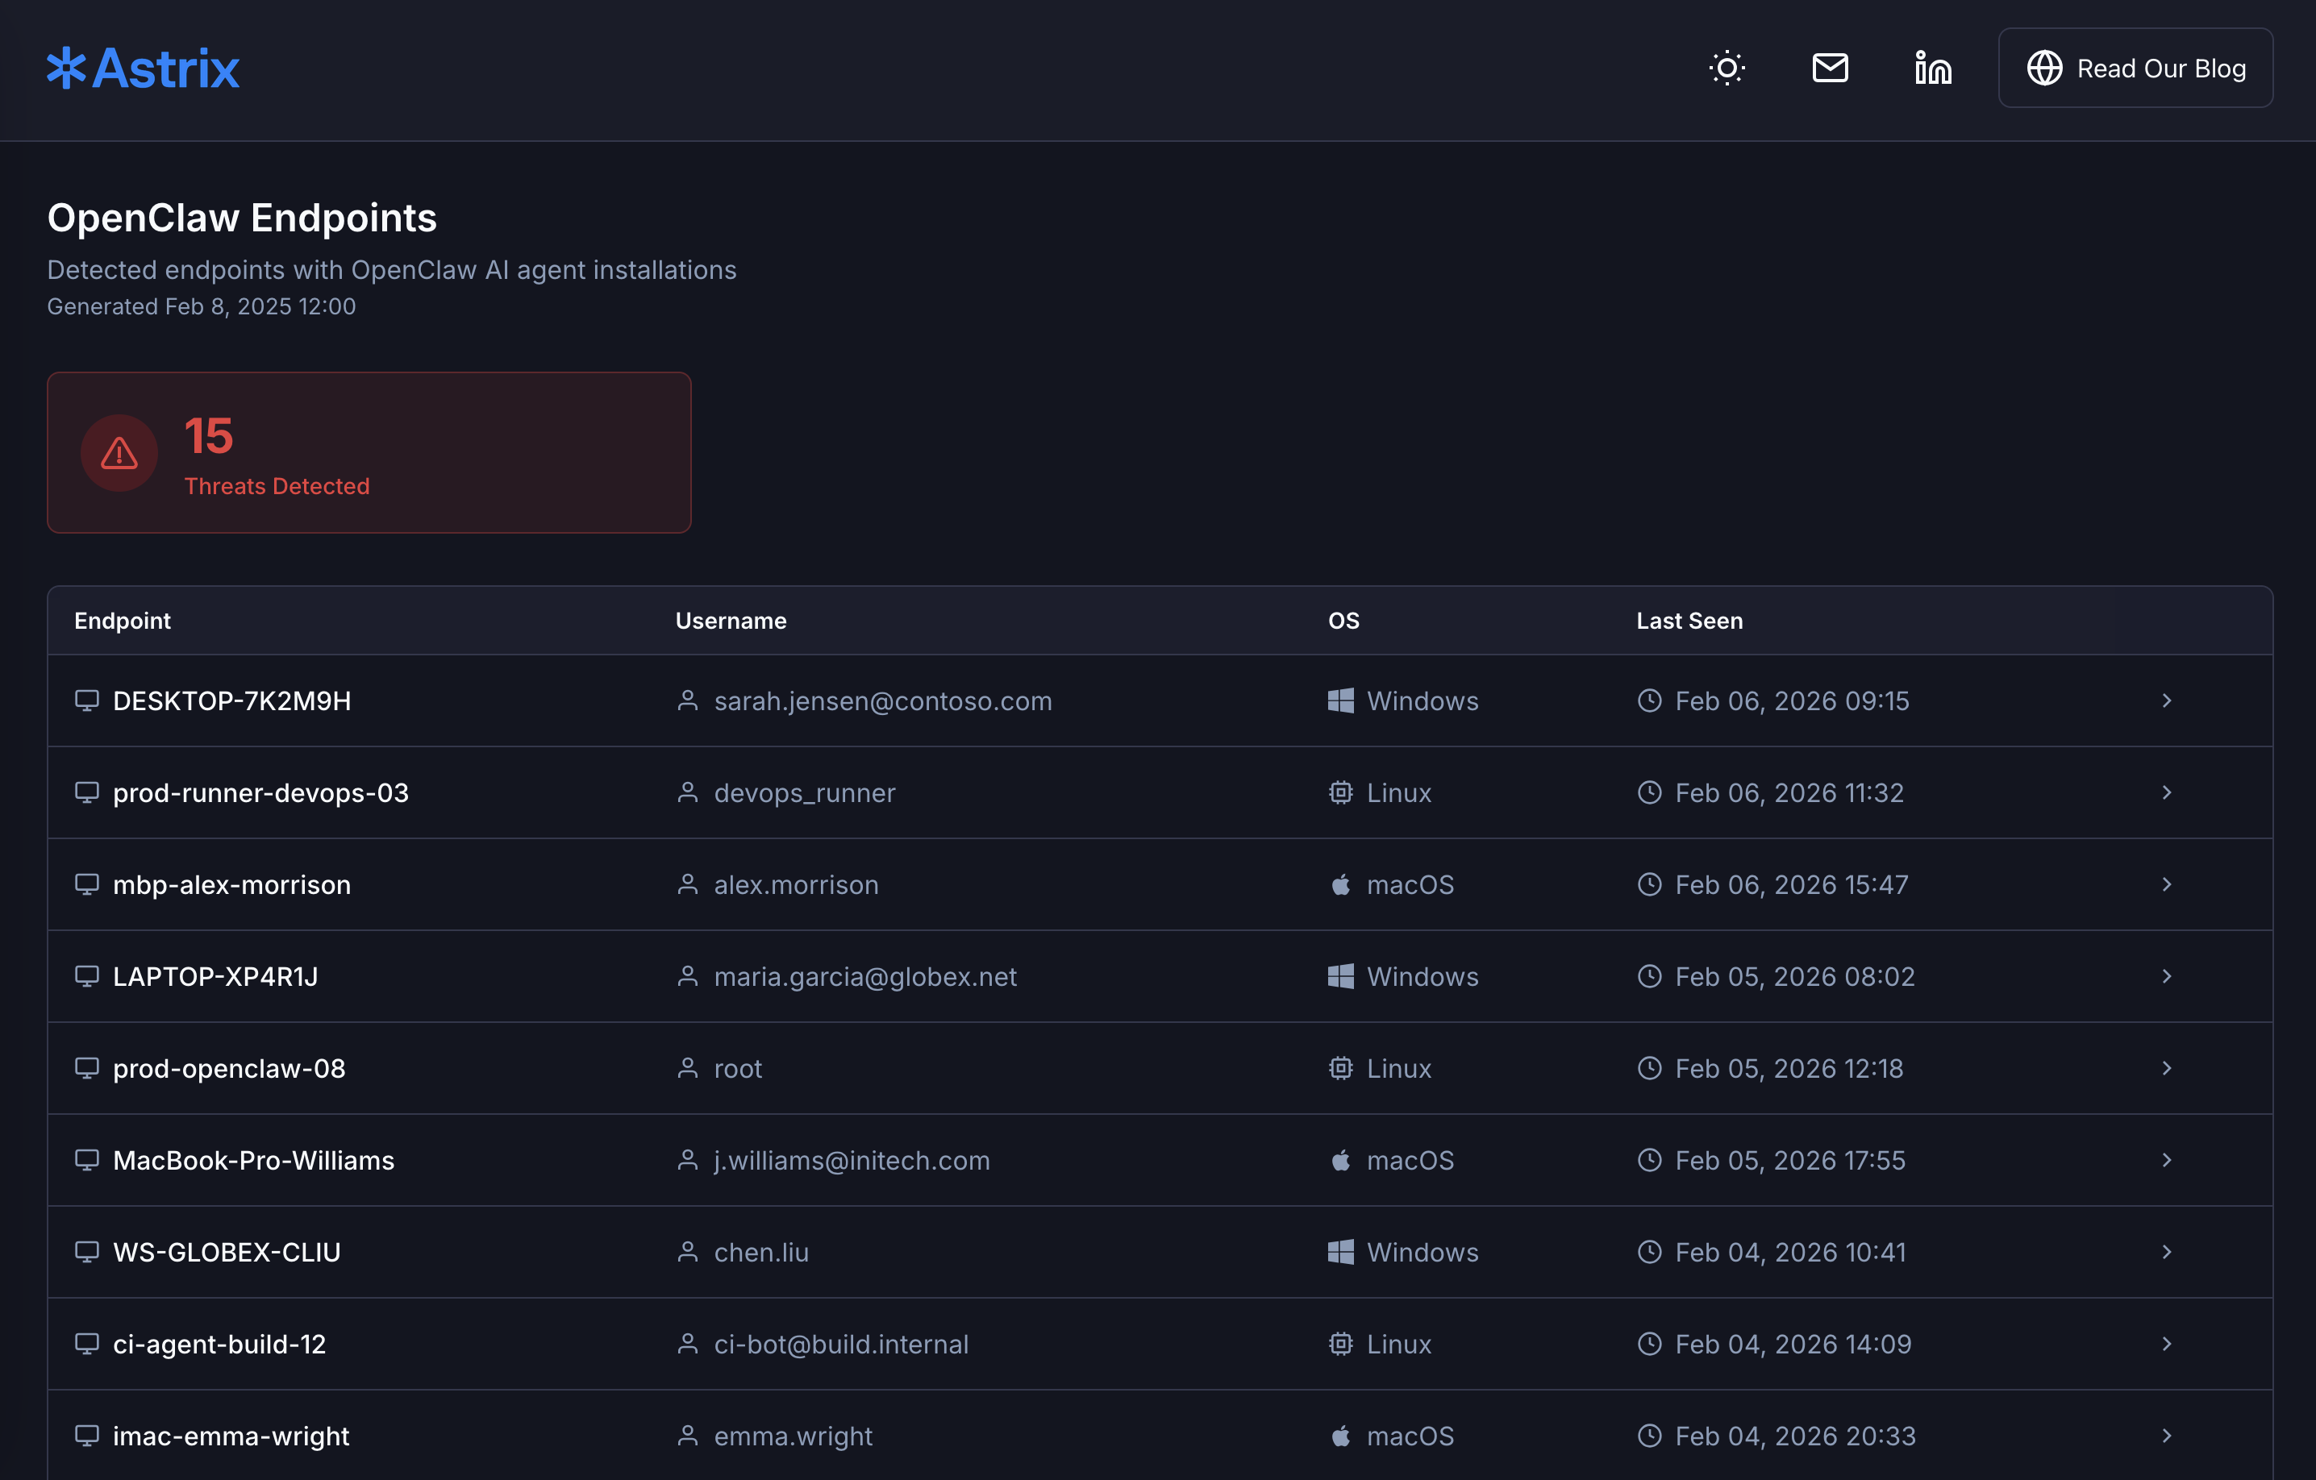Image resolution: width=2316 pixels, height=1480 pixels.
Task: Select the Last Seen column header
Action: 1689,620
